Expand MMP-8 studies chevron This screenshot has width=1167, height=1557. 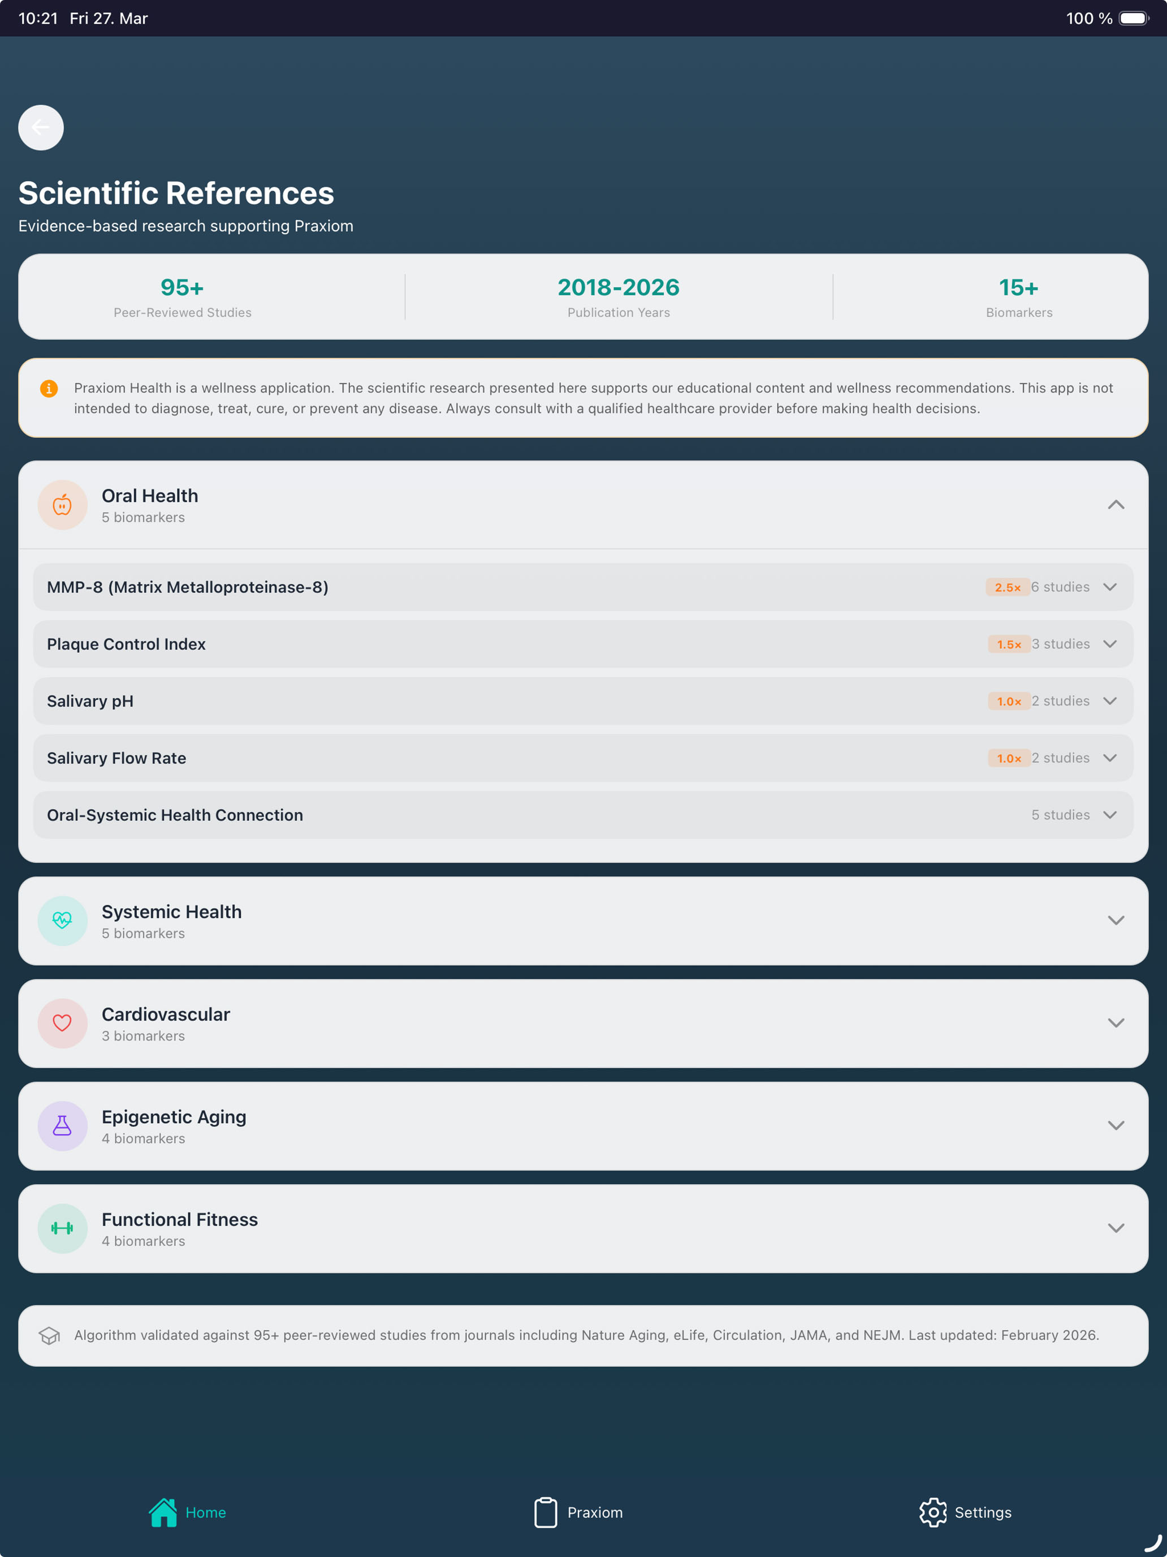[x=1110, y=587]
